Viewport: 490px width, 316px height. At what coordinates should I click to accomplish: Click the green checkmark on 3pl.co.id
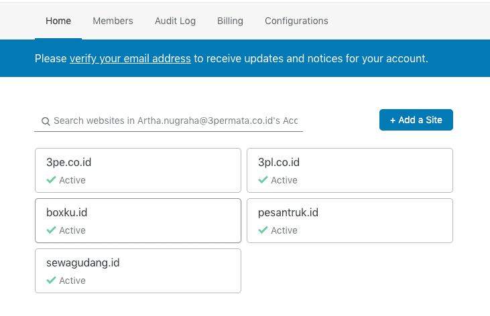click(x=263, y=180)
